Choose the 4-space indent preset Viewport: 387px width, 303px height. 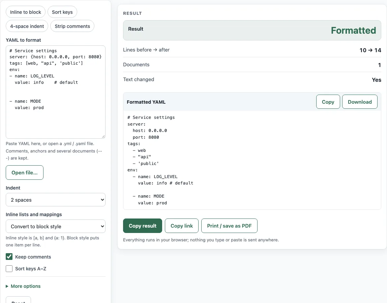(x=27, y=26)
